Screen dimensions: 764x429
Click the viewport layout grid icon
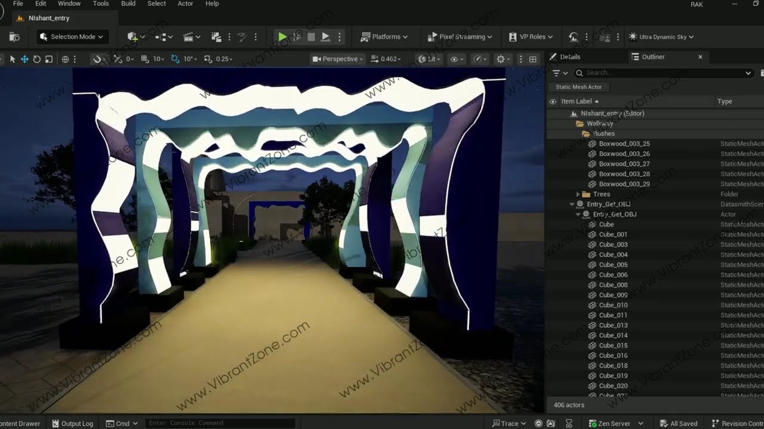[x=533, y=59]
